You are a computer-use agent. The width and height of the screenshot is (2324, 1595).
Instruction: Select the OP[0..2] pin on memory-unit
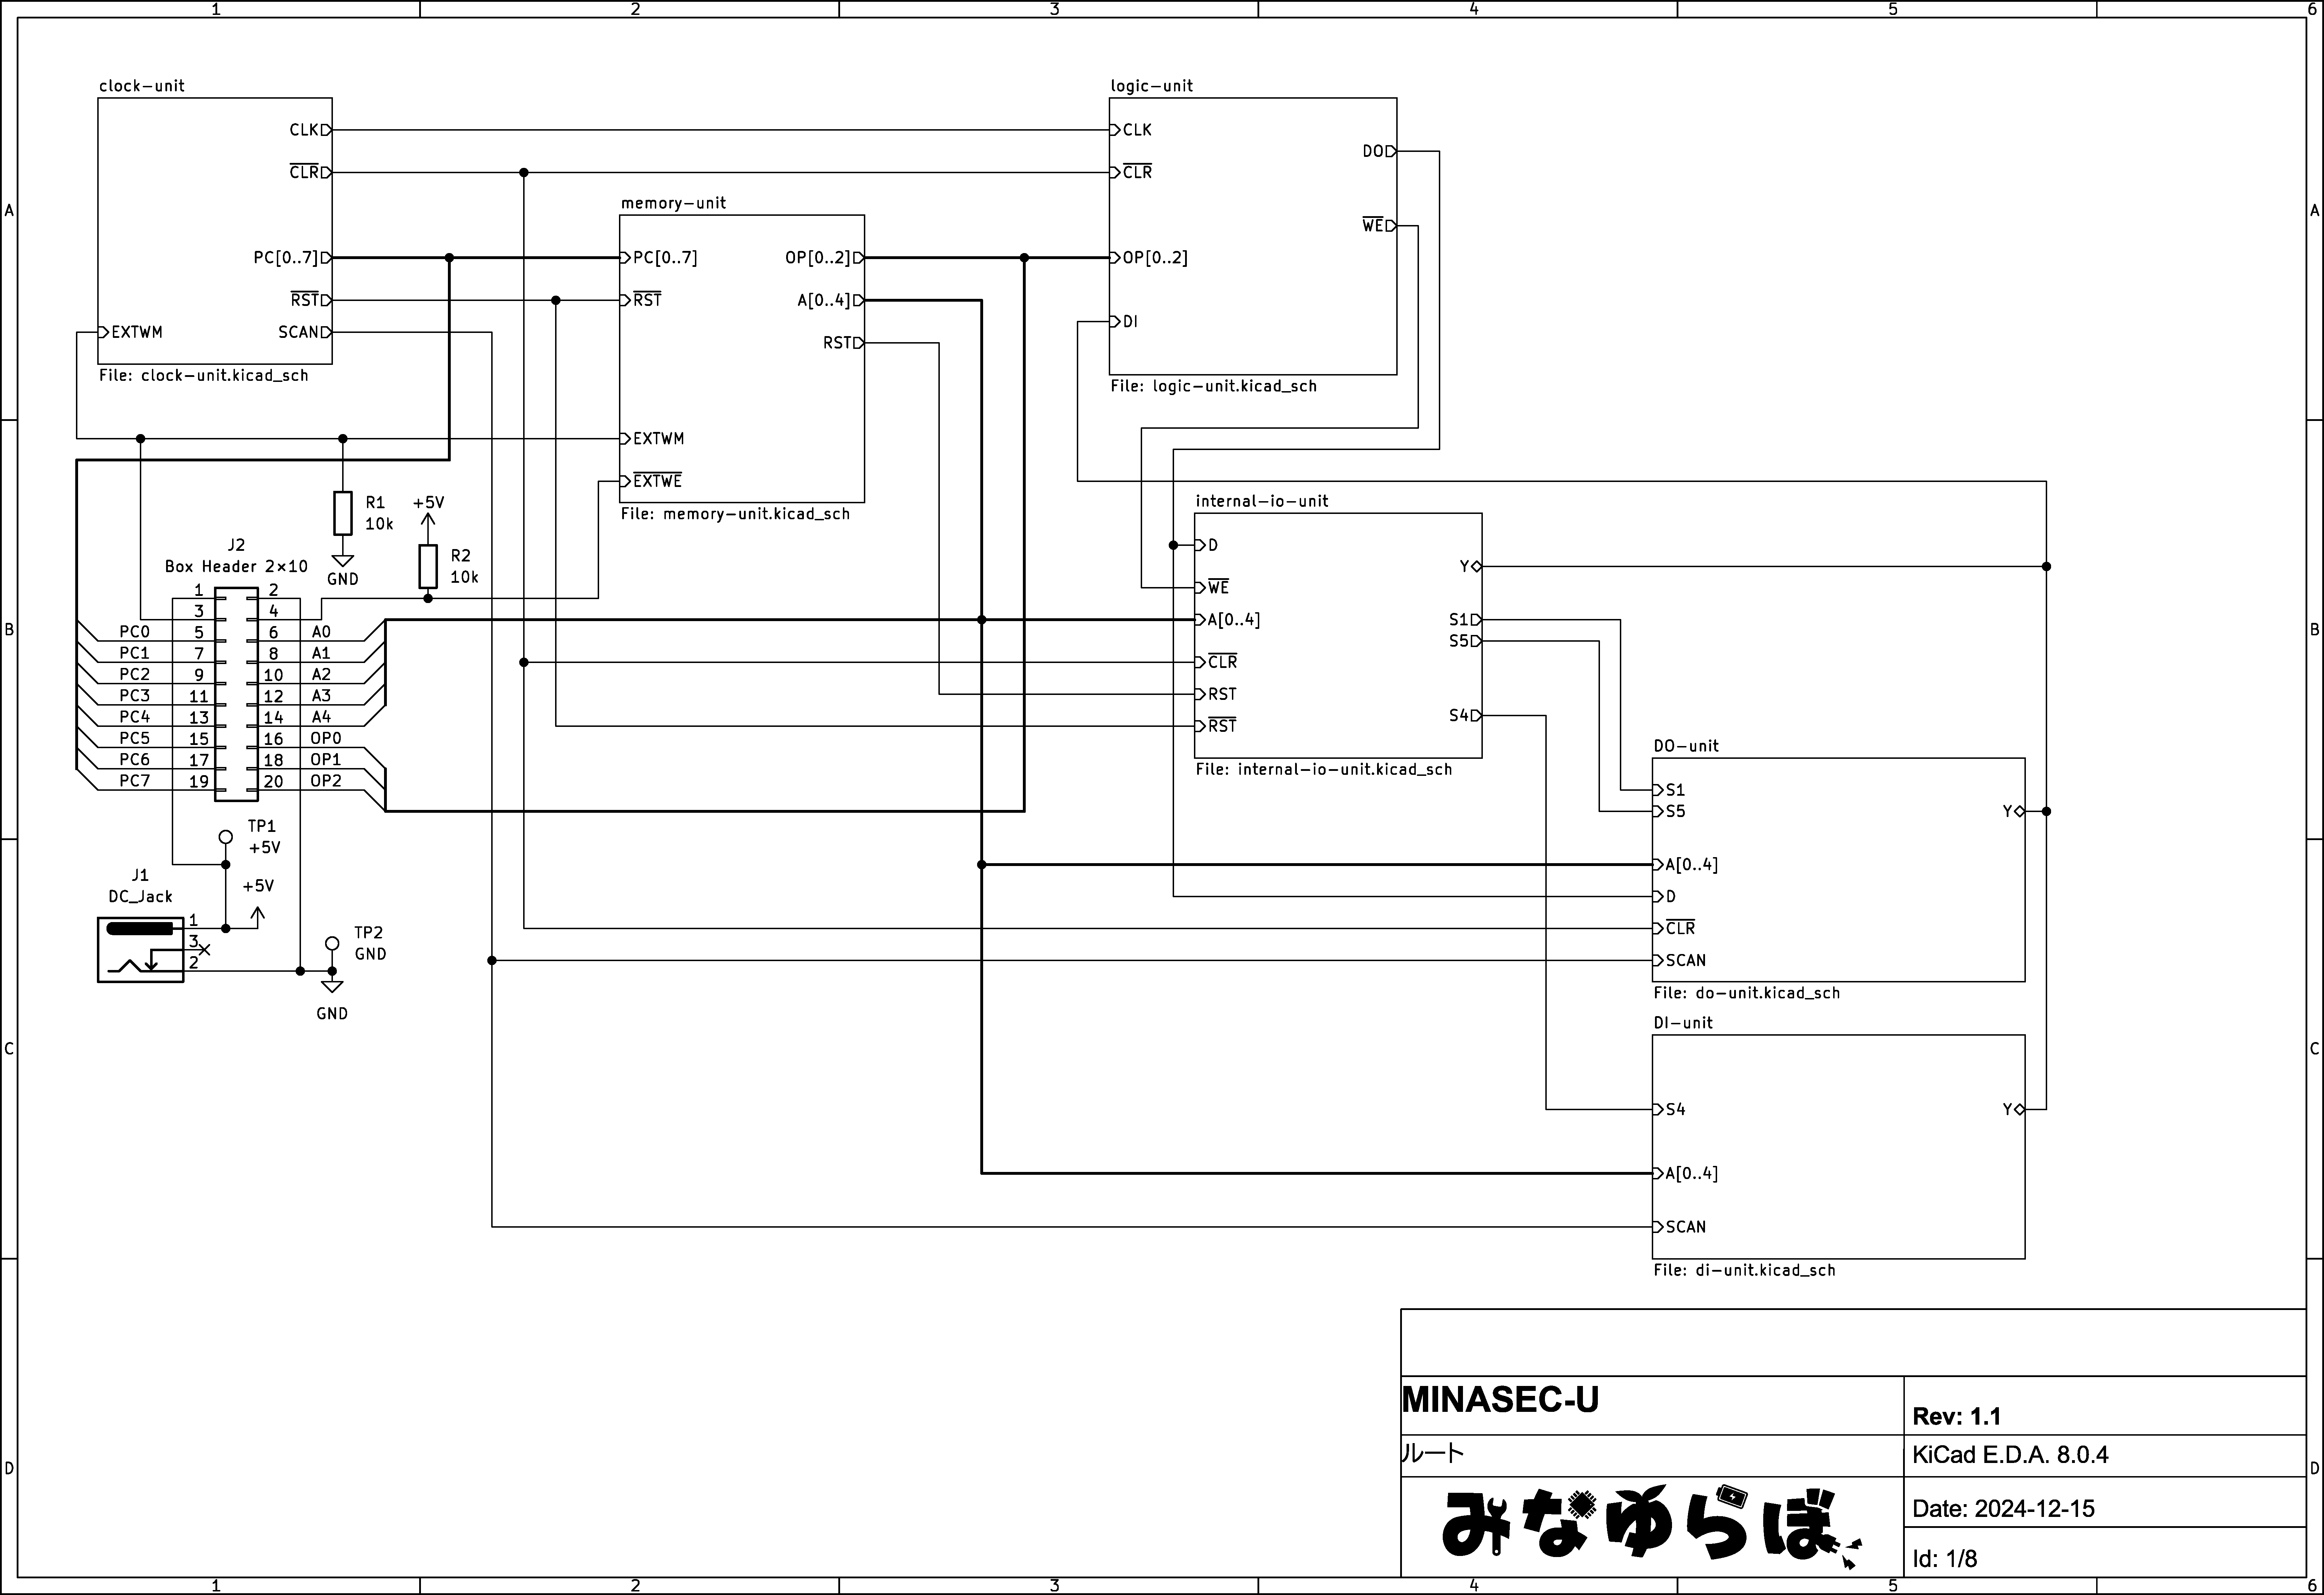[x=825, y=258]
